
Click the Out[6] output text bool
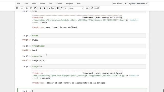35,50
